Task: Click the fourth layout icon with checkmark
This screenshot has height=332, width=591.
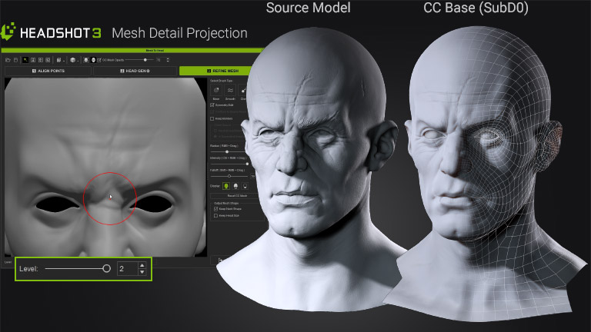Action: 48,60
